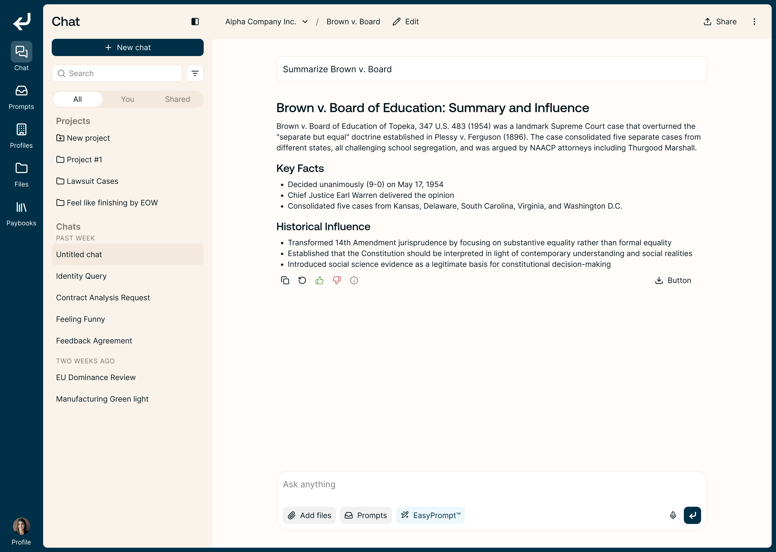Focus the Search chats field
776x552 pixels.
tap(117, 73)
